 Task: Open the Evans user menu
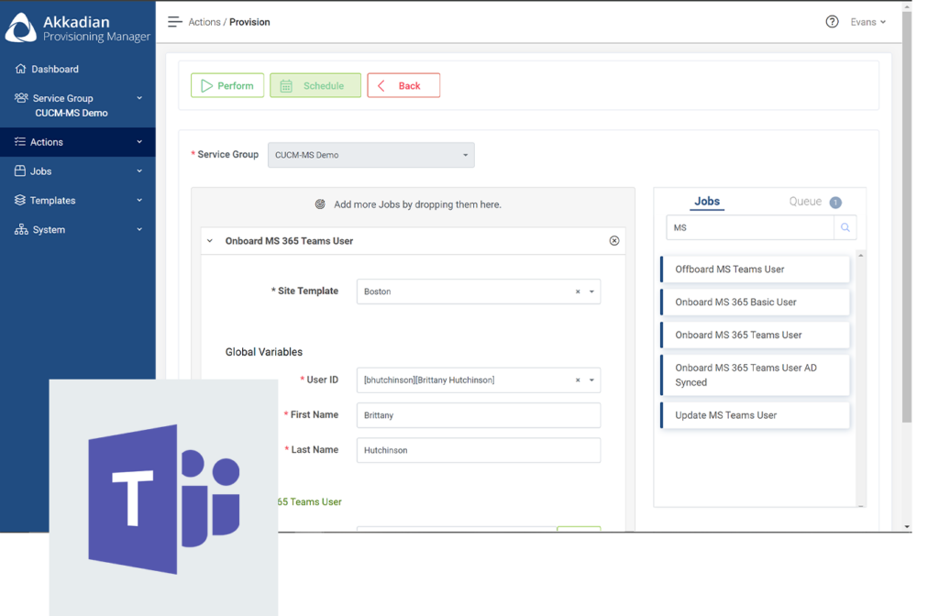click(868, 21)
